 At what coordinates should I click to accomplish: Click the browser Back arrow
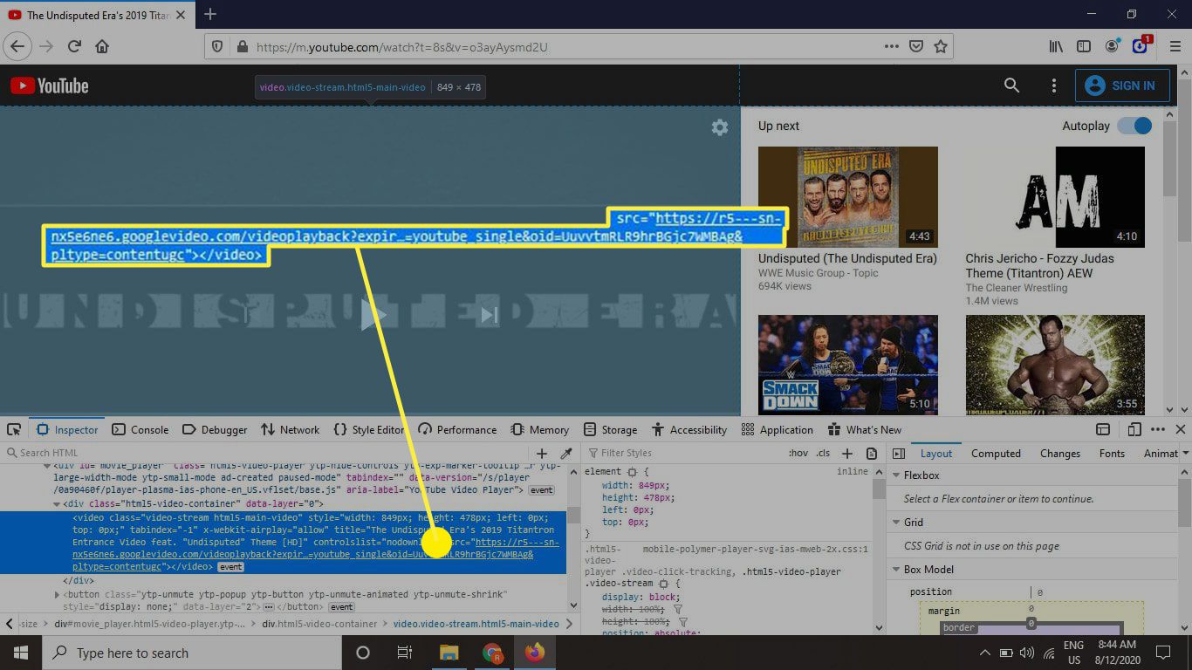(17, 46)
